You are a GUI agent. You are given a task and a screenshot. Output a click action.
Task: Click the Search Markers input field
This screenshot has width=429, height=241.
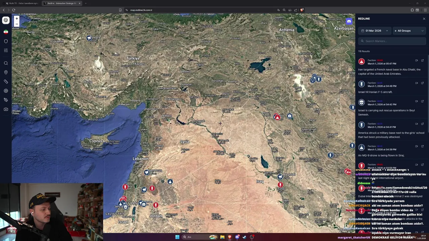pos(392,41)
